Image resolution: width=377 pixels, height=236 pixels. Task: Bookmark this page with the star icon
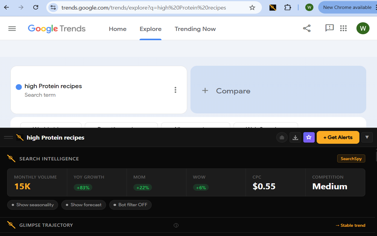coord(252,8)
